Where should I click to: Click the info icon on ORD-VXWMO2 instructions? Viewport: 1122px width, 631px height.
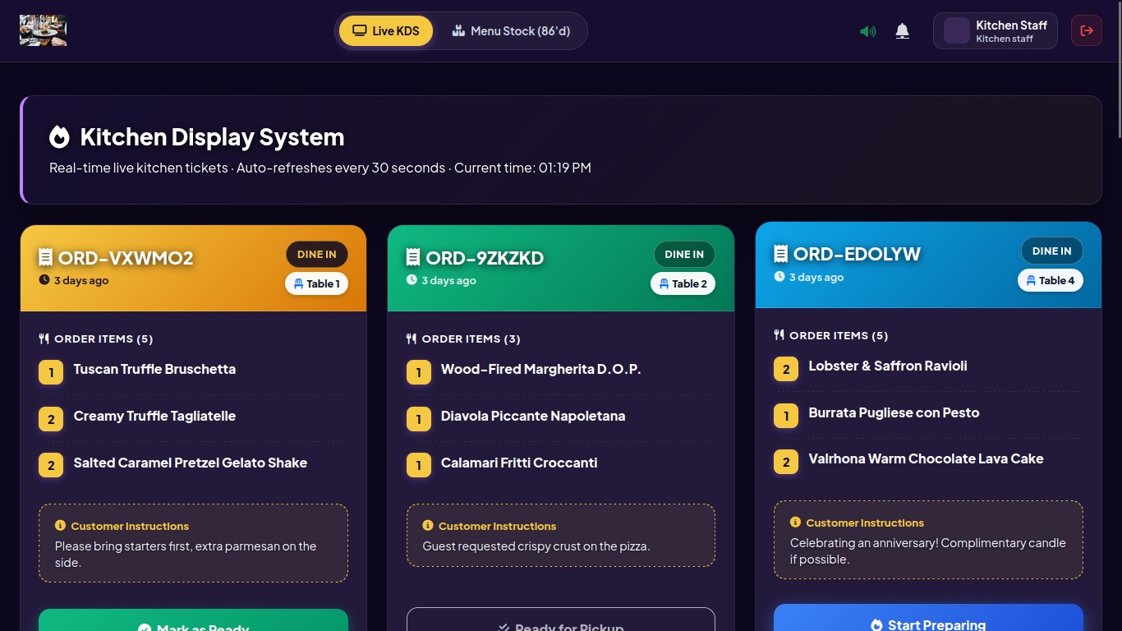point(60,526)
